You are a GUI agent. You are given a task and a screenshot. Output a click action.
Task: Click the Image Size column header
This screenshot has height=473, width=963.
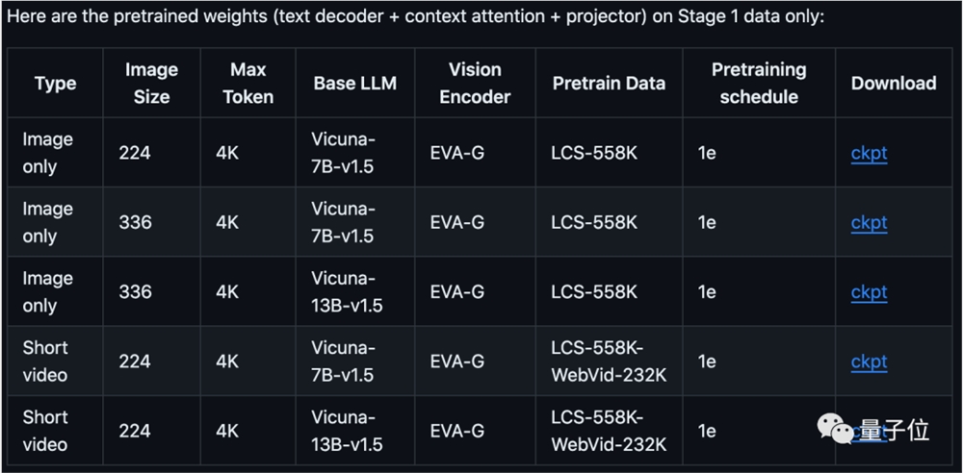[151, 84]
